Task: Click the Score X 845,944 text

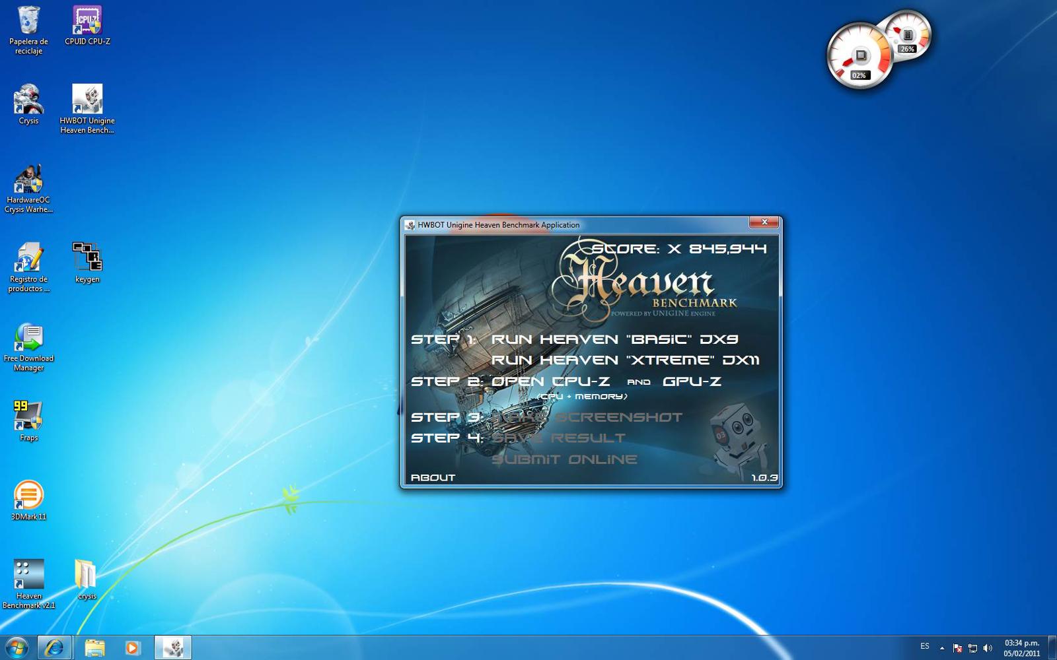Action: 679,249
